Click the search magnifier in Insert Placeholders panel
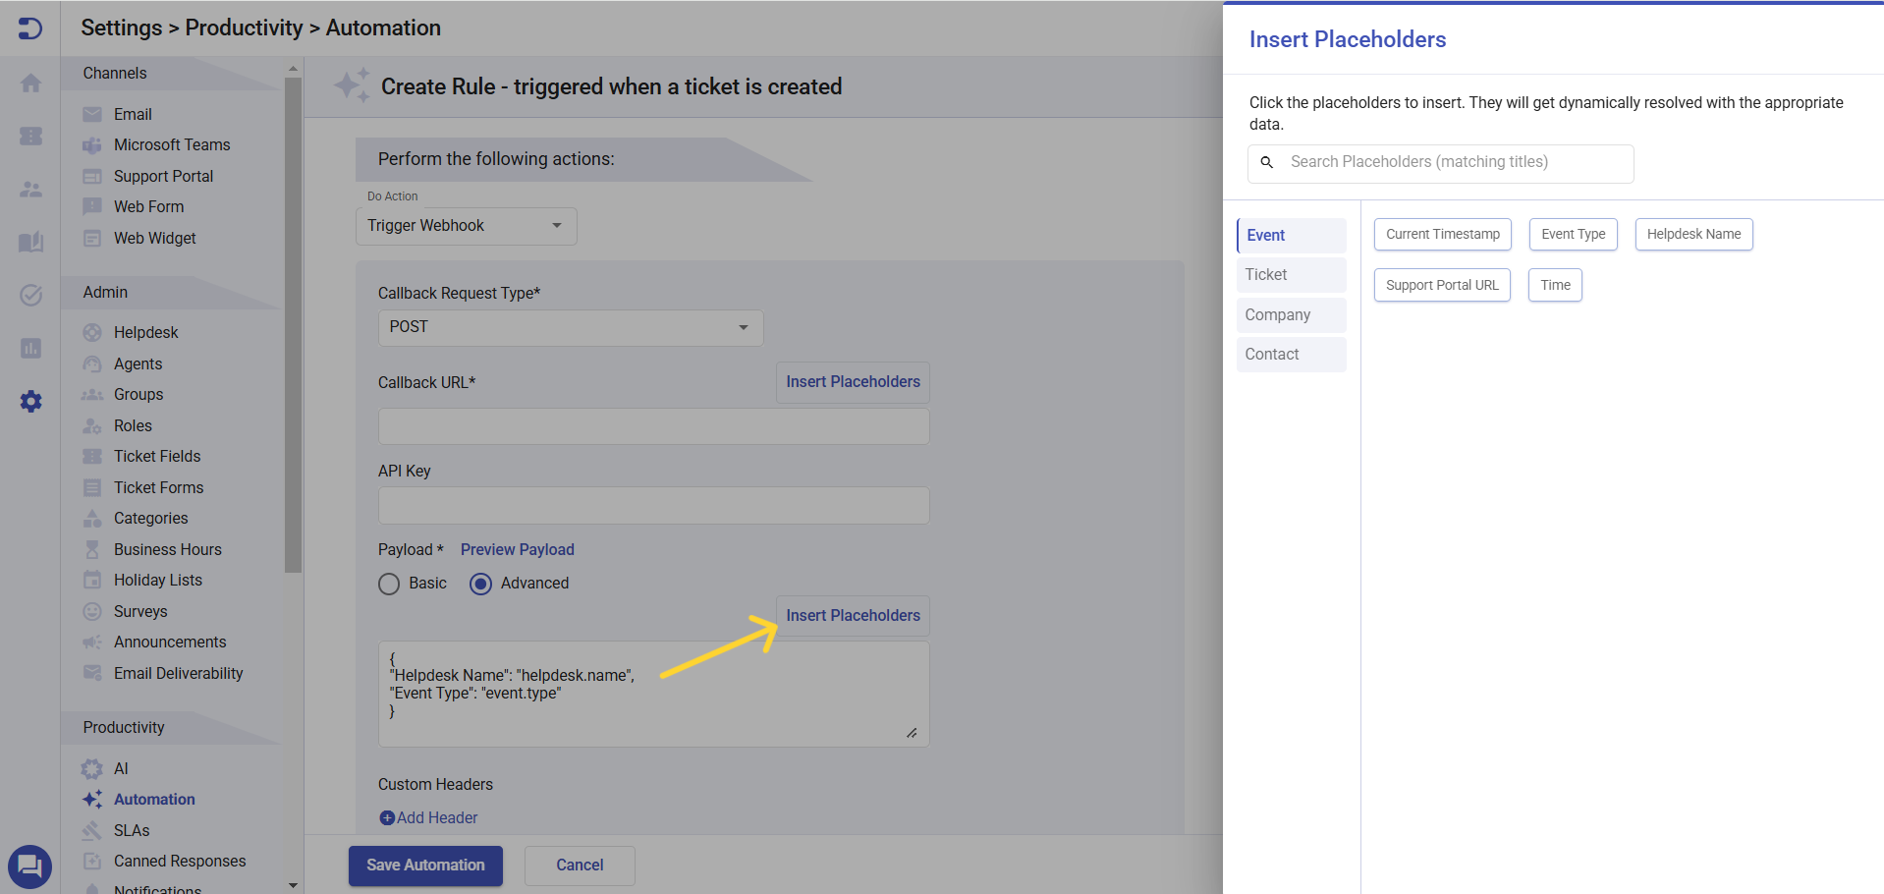The height and width of the screenshot is (894, 1884). coord(1266,162)
